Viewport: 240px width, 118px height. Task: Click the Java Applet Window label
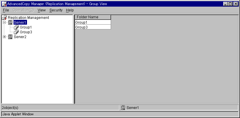pyautogui.click(x=18, y=114)
